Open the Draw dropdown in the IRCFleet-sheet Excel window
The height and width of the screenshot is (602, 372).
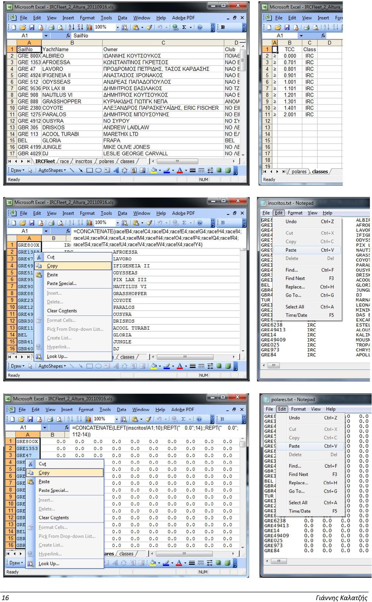pos(18,170)
